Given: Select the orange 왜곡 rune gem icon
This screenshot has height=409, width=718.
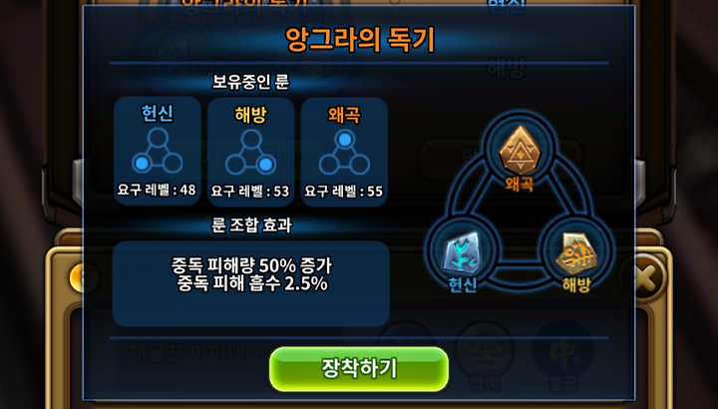Looking at the screenshot, I should tap(520, 151).
